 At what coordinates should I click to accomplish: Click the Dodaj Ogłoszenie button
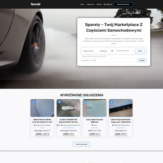[x=123, y=4]
